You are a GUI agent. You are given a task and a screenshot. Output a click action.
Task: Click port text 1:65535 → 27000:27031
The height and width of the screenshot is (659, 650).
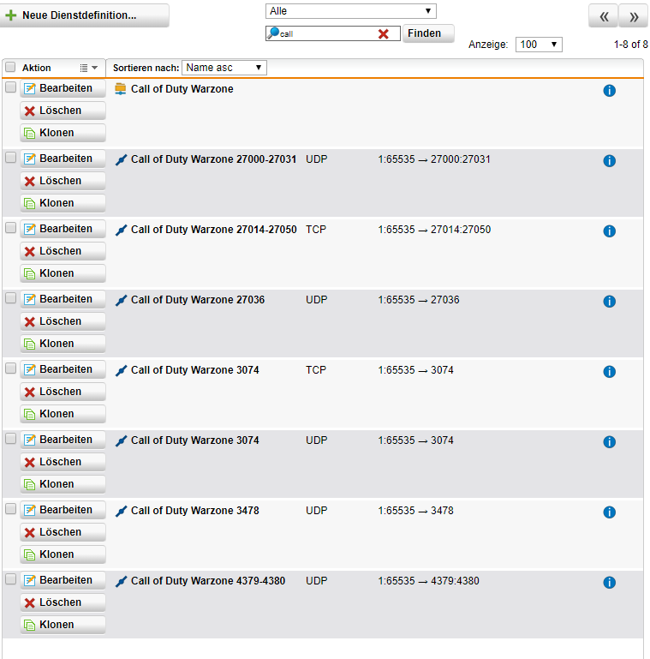click(x=434, y=159)
